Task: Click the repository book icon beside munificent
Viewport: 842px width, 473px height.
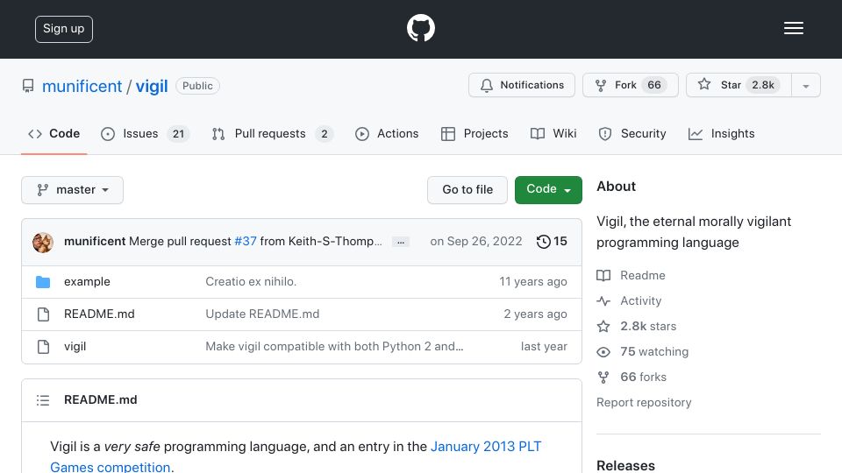Action: tap(28, 86)
